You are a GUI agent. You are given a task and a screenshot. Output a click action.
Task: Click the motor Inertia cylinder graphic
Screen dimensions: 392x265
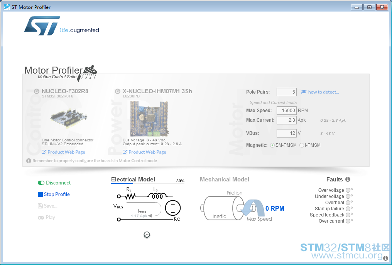tap(223, 208)
